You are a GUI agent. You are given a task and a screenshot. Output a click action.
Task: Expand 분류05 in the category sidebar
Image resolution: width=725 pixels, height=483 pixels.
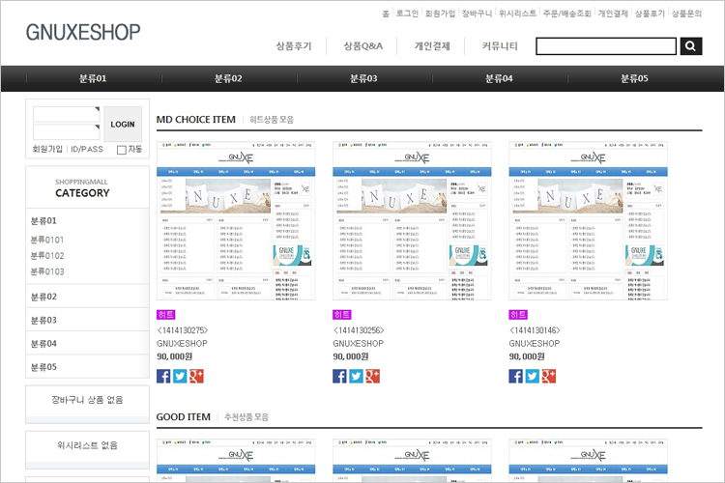point(44,367)
